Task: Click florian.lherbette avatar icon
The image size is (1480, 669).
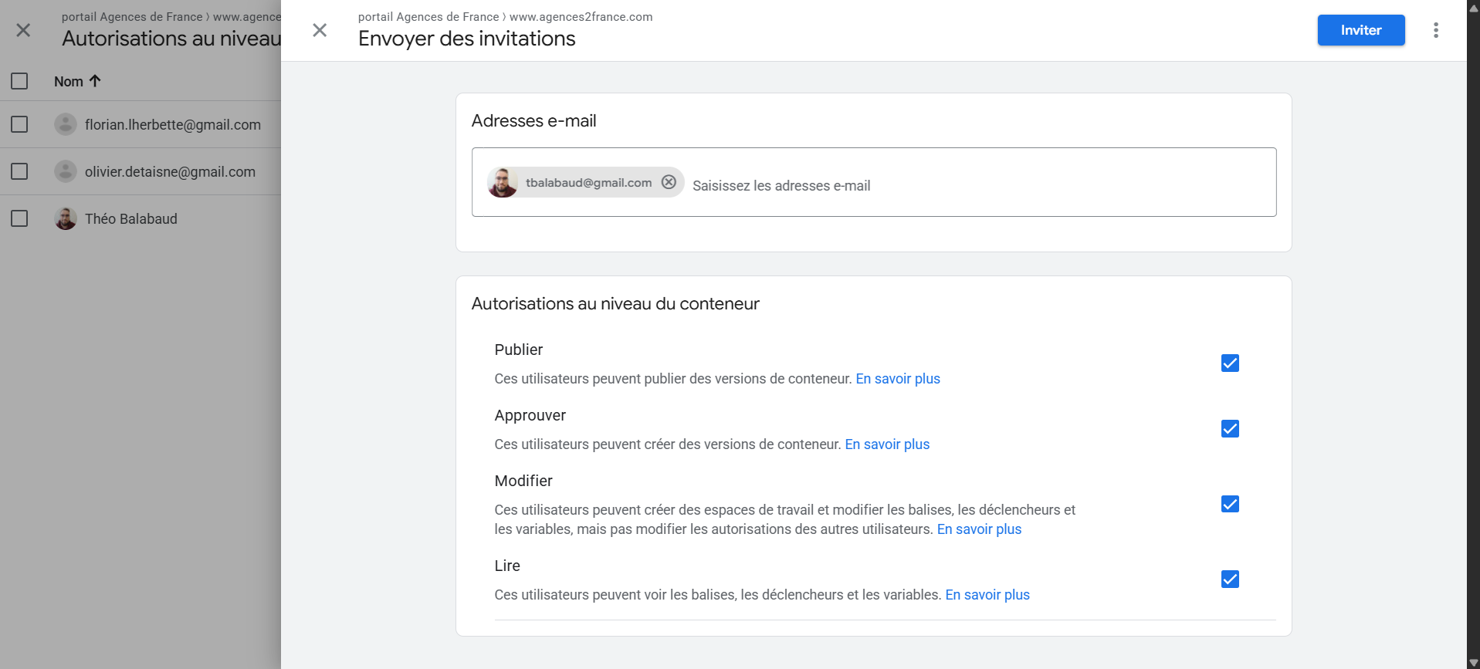Action: [66, 125]
